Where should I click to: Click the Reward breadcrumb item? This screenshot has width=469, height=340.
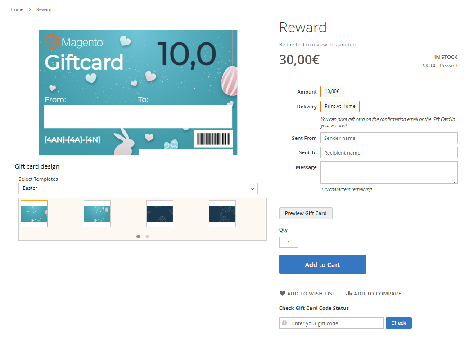44,9
